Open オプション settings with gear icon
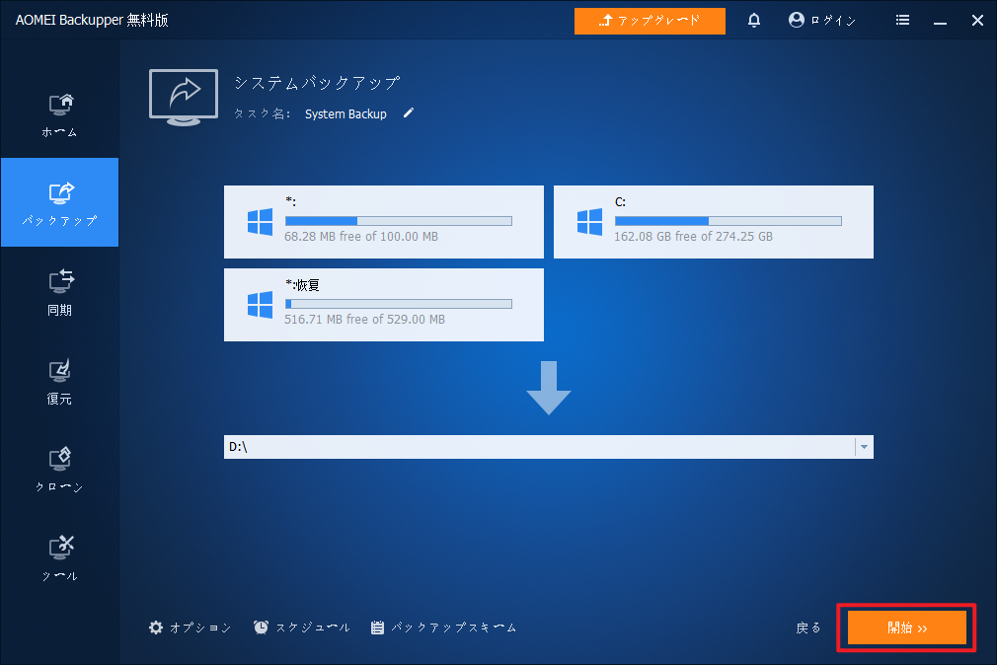This screenshot has height=665, width=997. coord(191,628)
